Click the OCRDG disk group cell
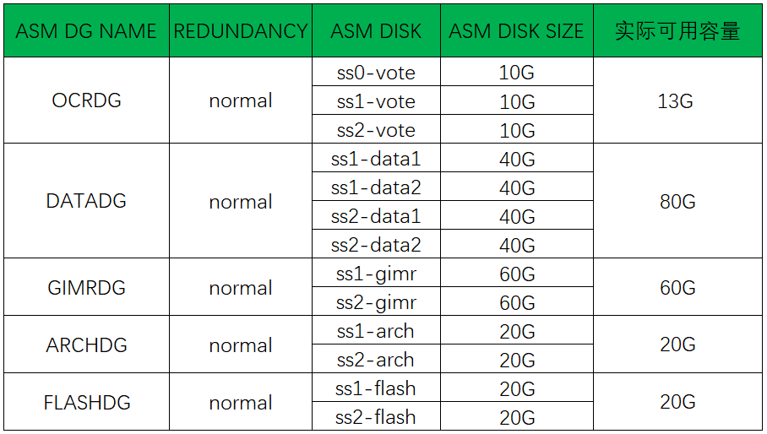 tap(86, 100)
